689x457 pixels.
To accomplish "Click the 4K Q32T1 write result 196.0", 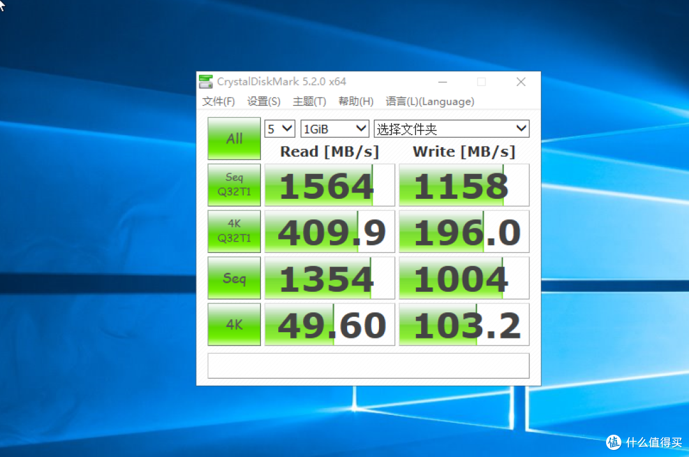I will 464,231.
